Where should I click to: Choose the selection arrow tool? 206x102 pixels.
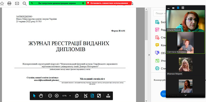[x=34, y=96]
